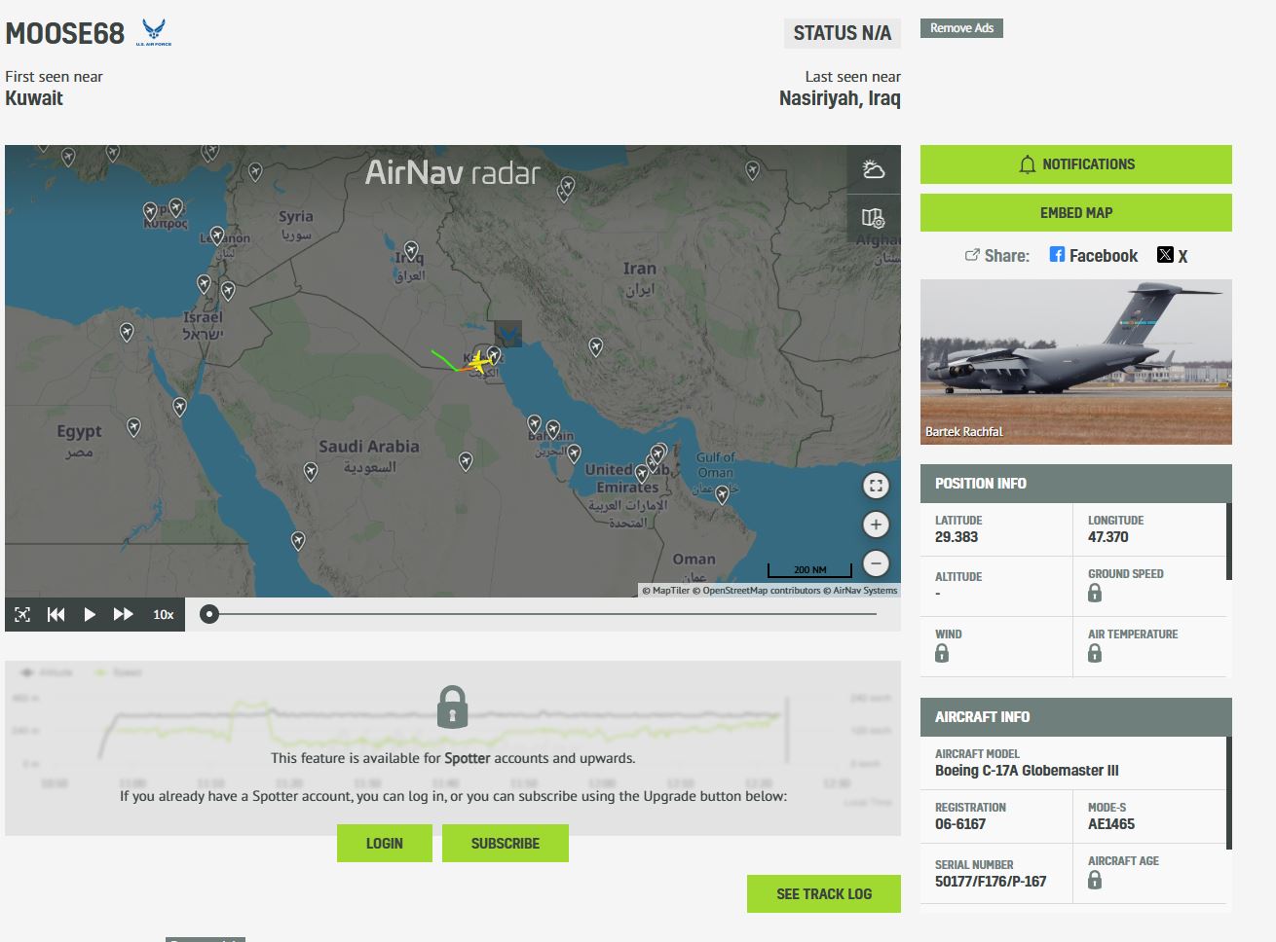Click the Remove Ads button
The image size is (1276, 942).
click(961, 28)
